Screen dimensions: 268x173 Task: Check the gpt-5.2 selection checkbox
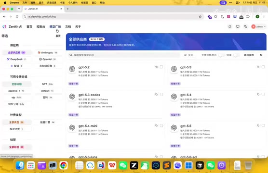[x=161, y=67]
